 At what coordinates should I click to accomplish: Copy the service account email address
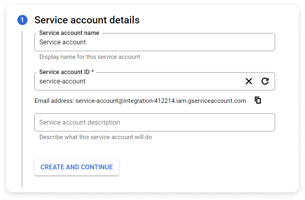coord(258,100)
